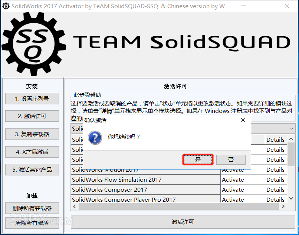Click the gear icon in the title bar

6,6
